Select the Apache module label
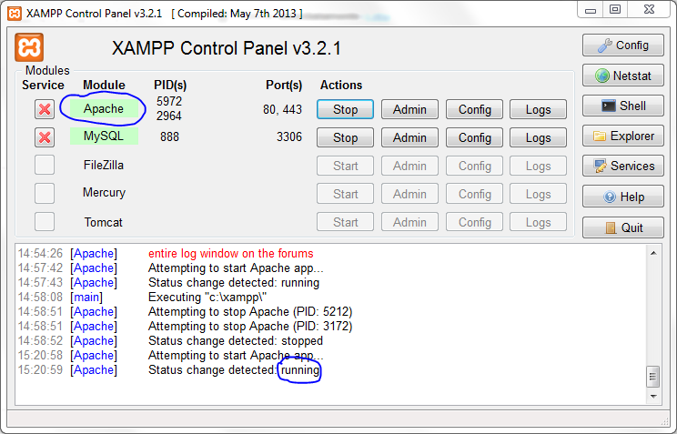 (x=104, y=108)
